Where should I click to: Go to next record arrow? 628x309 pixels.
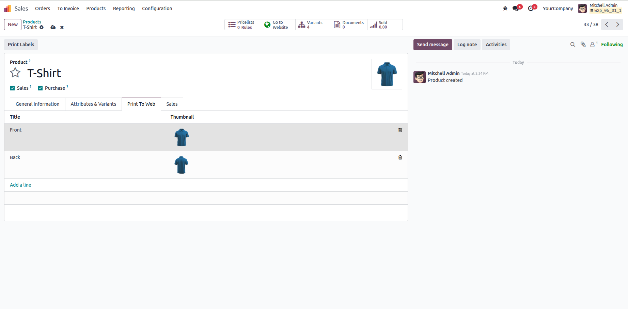[x=618, y=24]
